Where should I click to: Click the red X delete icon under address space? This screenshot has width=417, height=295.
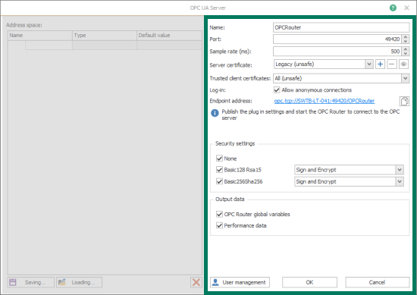pos(196,282)
